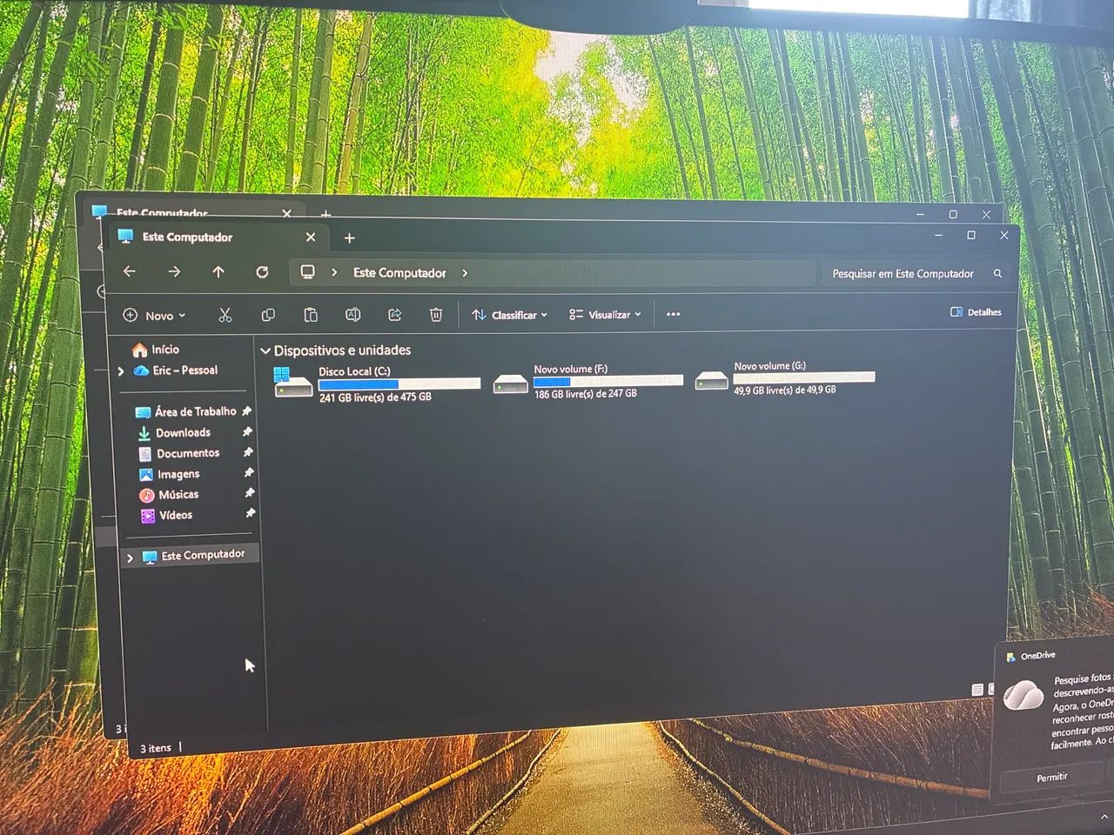Open the Novo dropdown menu
This screenshot has height=835, width=1114.
(154, 315)
